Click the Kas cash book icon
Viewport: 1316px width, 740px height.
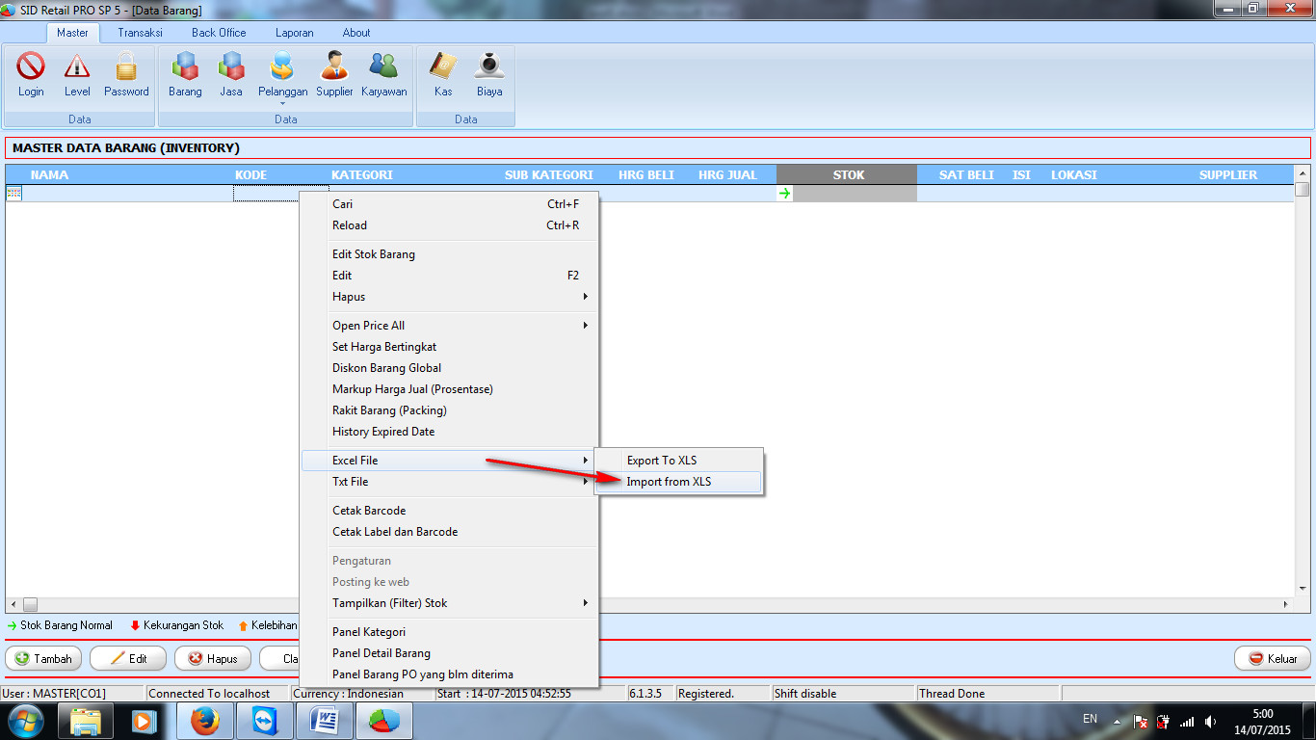click(443, 67)
